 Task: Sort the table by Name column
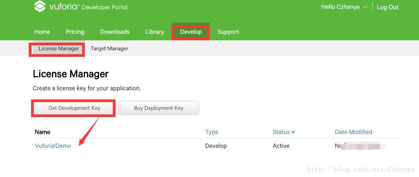pos(43,132)
